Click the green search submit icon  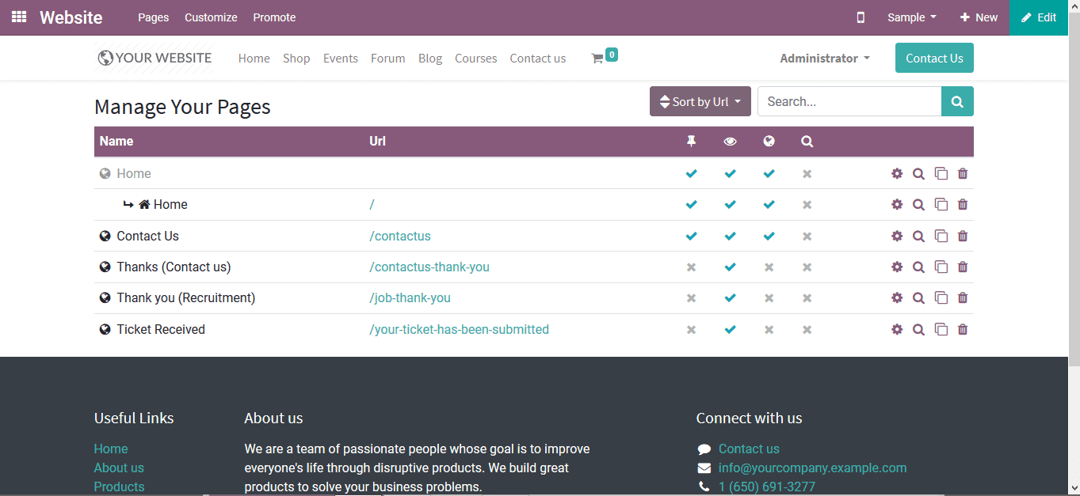(x=956, y=101)
